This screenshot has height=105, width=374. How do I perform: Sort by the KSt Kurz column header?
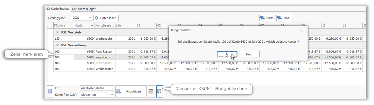click(x=63, y=25)
